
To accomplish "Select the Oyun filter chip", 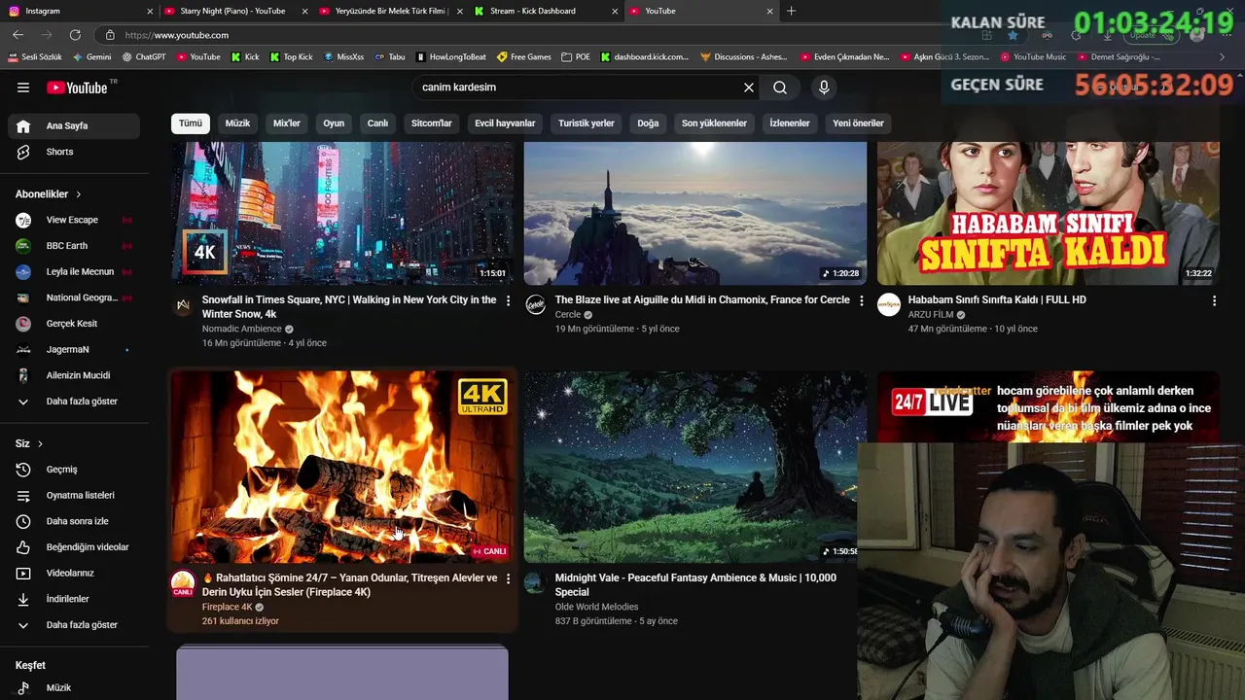I will (x=334, y=123).
